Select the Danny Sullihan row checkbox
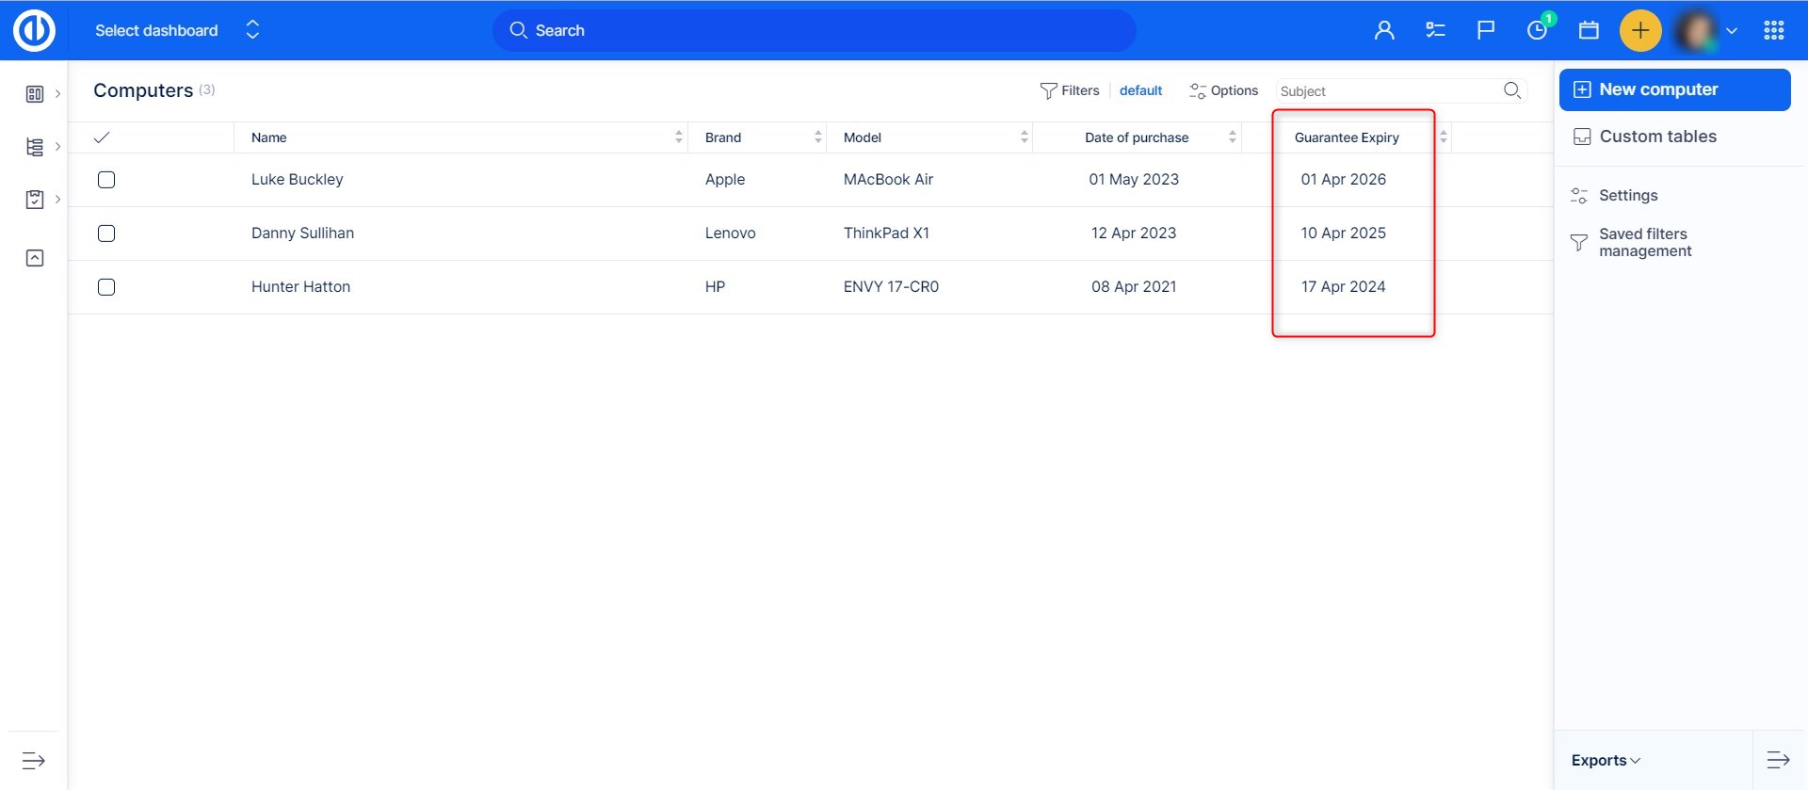1808x790 pixels. [x=106, y=234]
